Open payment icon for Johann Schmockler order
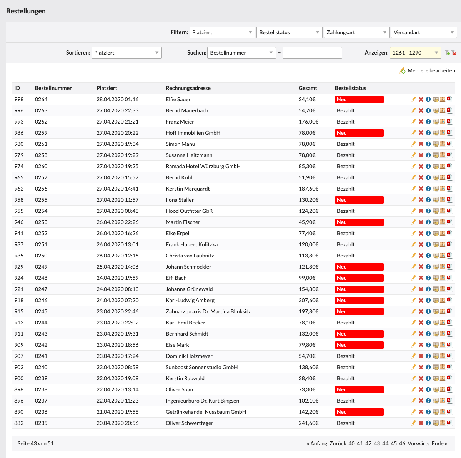This screenshot has height=458, width=461. (435, 267)
